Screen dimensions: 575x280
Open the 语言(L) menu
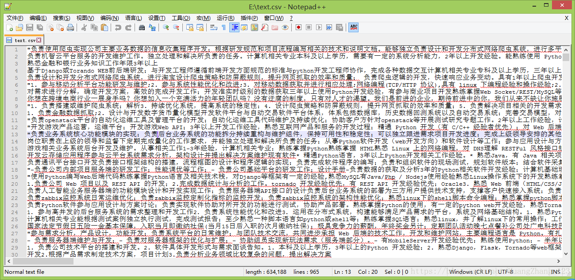point(134,18)
